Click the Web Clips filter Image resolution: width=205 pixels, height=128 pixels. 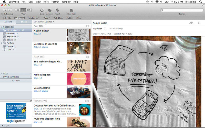pyautogui.click(x=58, y=18)
